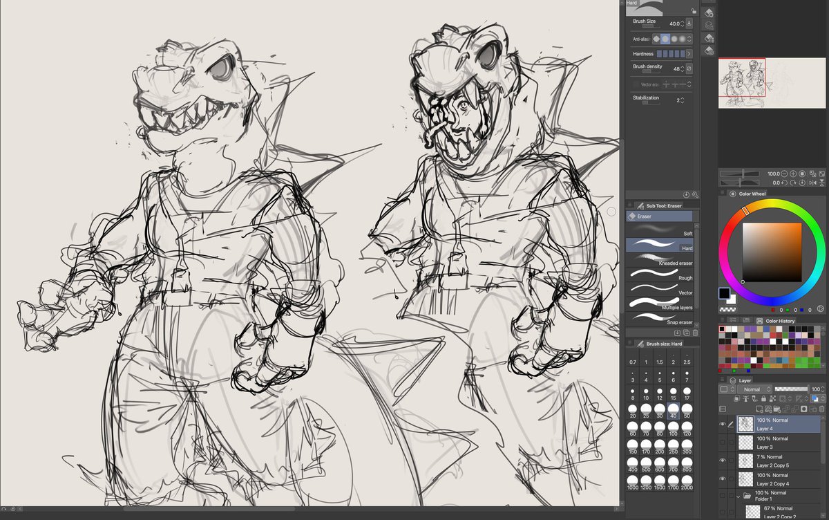Show the Folder 1 layer folder
Viewport: 829px width, 520px height.
click(723, 497)
